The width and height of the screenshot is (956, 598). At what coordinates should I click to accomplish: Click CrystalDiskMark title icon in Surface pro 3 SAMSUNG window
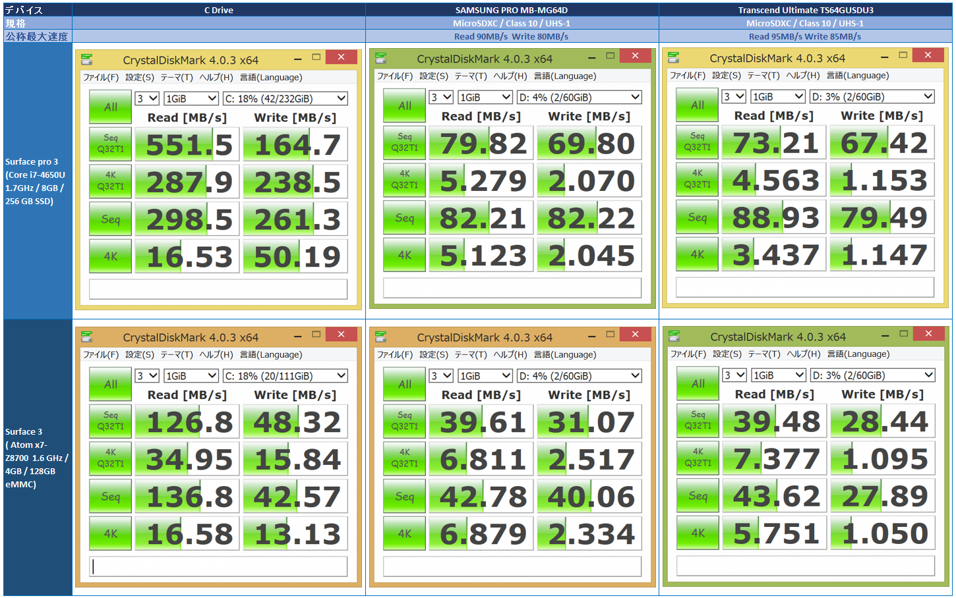(380, 58)
